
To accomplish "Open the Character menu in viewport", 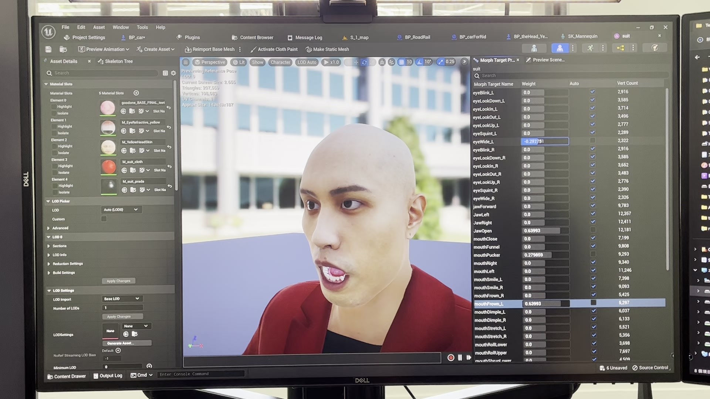I will 280,62.
